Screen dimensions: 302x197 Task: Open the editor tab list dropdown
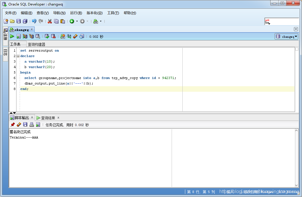[x=296, y=29]
